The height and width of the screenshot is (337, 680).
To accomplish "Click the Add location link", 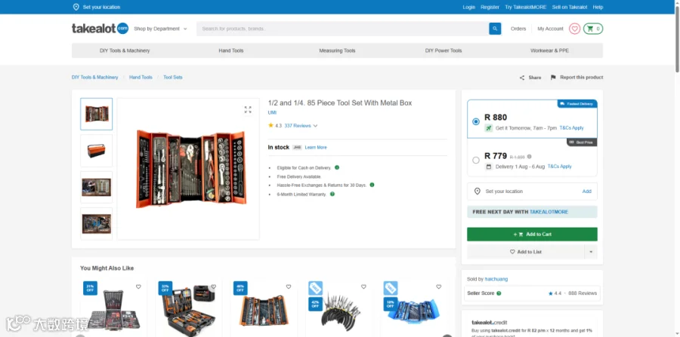I will tap(587, 191).
